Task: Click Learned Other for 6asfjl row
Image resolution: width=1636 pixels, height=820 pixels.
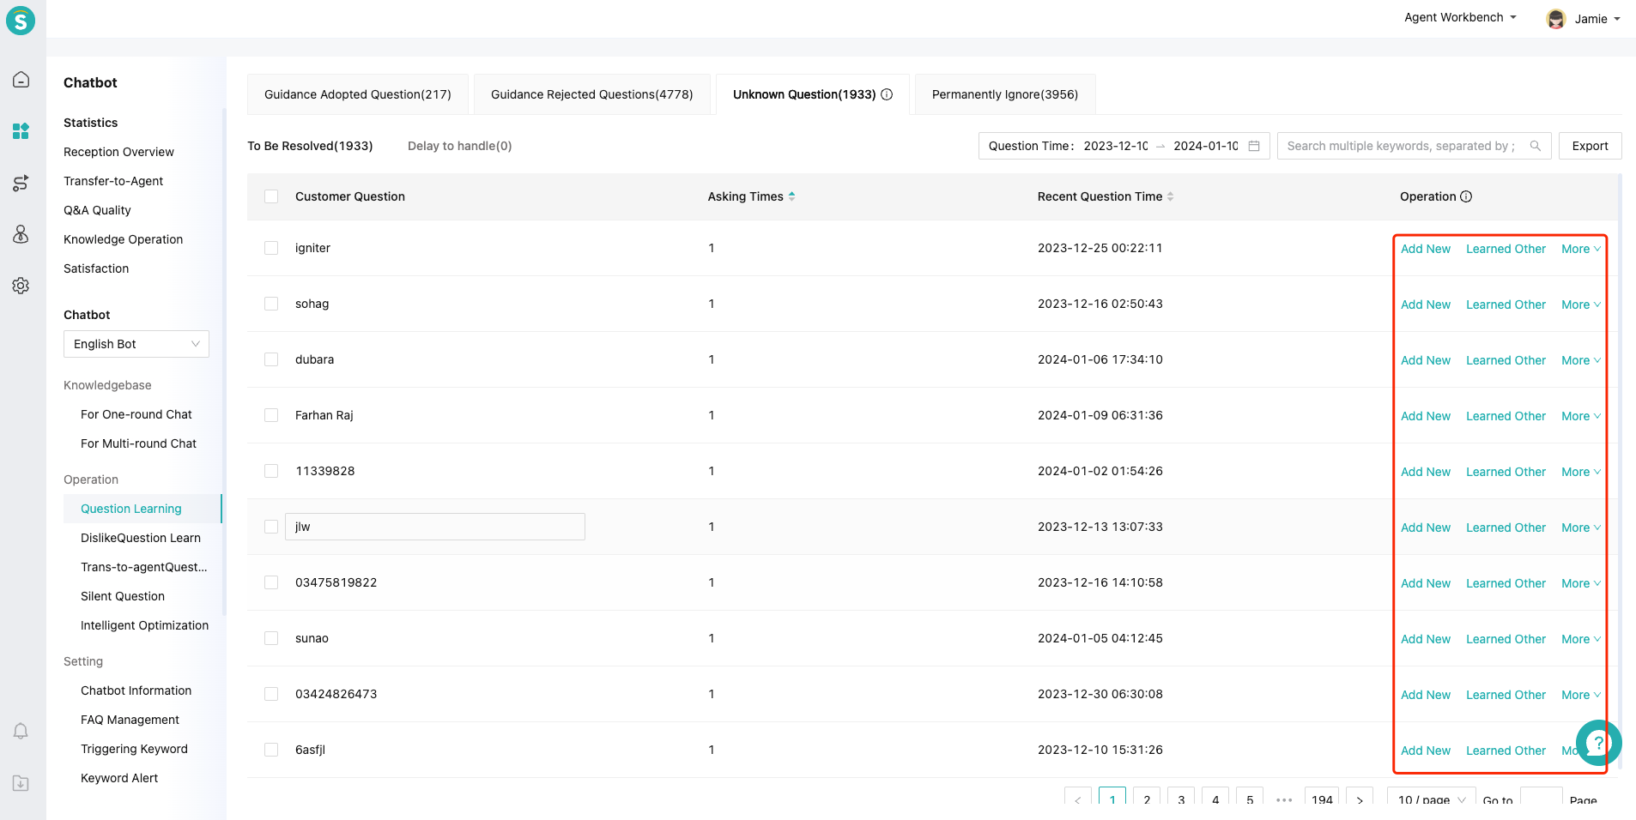Action: (1506, 751)
